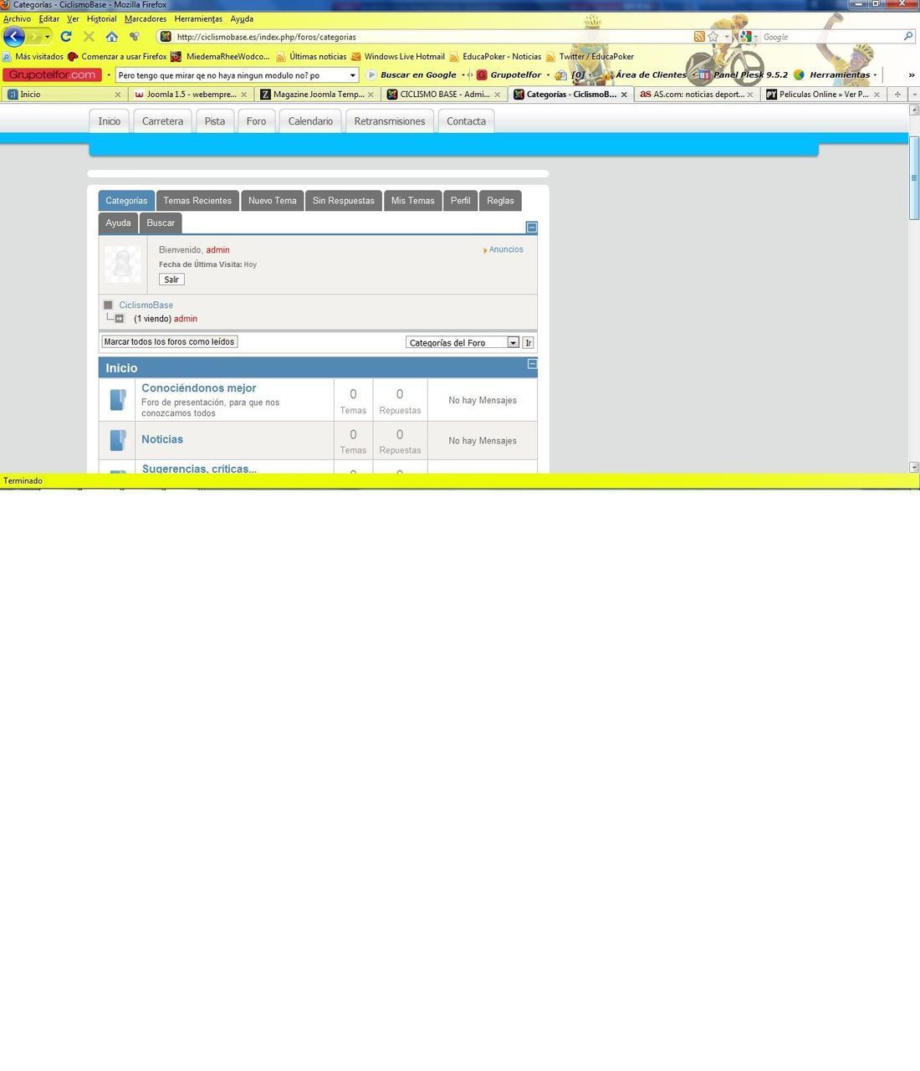This screenshot has height=1071, width=920.
Task: Open Pista in site navigation
Action: pyautogui.click(x=215, y=121)
